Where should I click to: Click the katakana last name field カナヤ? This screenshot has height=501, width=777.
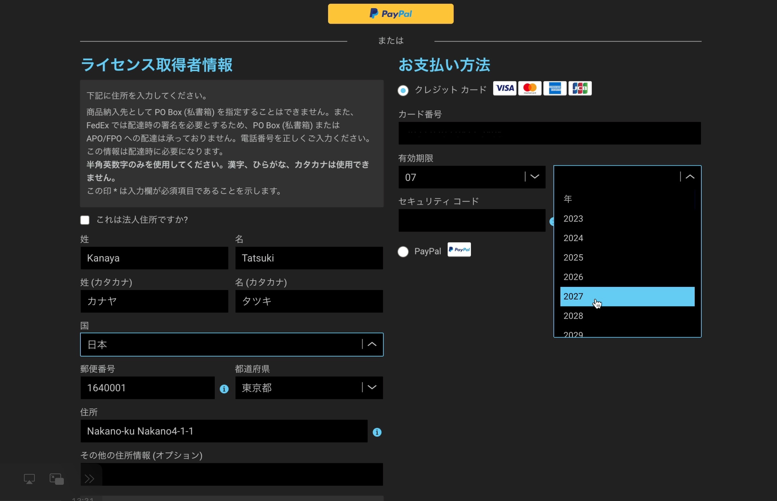154,301
